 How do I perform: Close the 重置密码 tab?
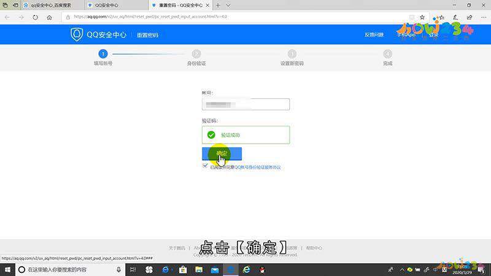[x=207, y=6]
